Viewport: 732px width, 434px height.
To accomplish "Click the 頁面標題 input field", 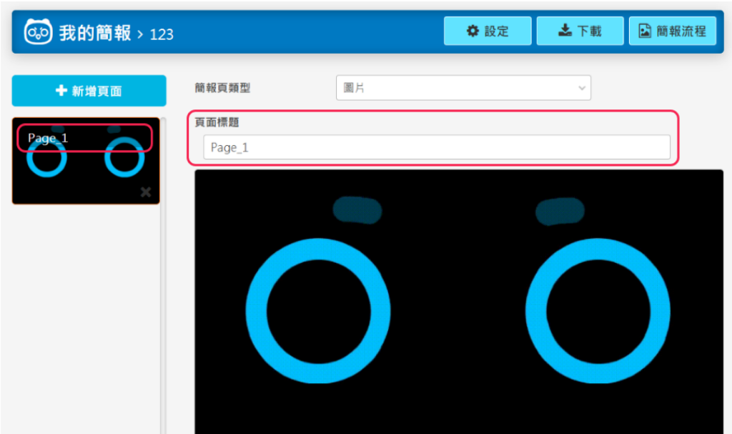I will [437, 147].
